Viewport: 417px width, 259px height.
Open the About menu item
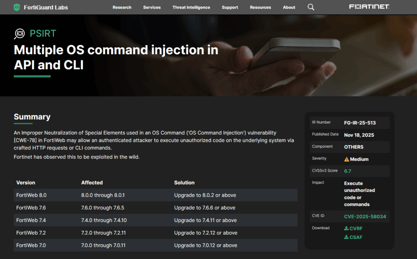[x=289, y=7]
